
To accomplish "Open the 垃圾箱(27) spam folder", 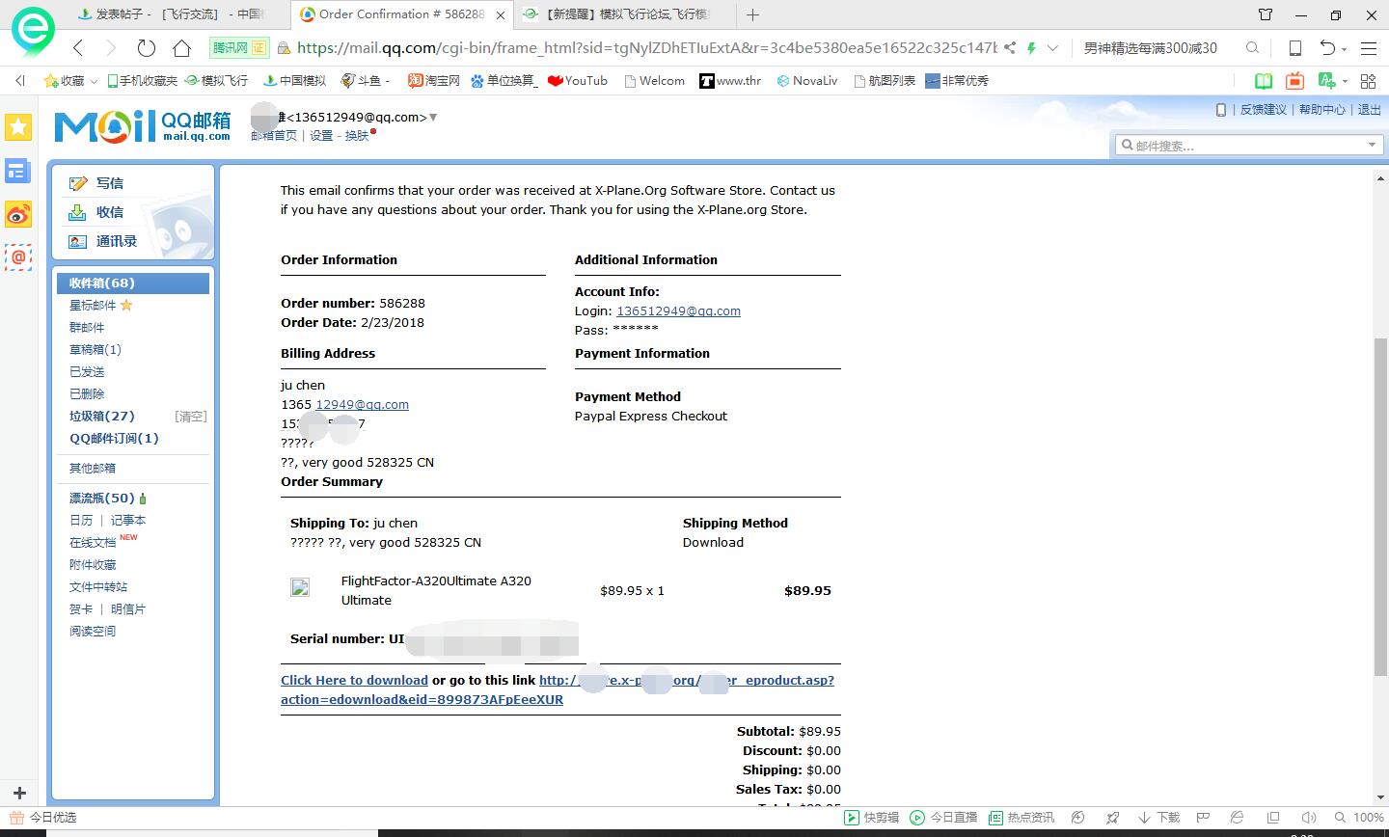I will tap(102, 416).
